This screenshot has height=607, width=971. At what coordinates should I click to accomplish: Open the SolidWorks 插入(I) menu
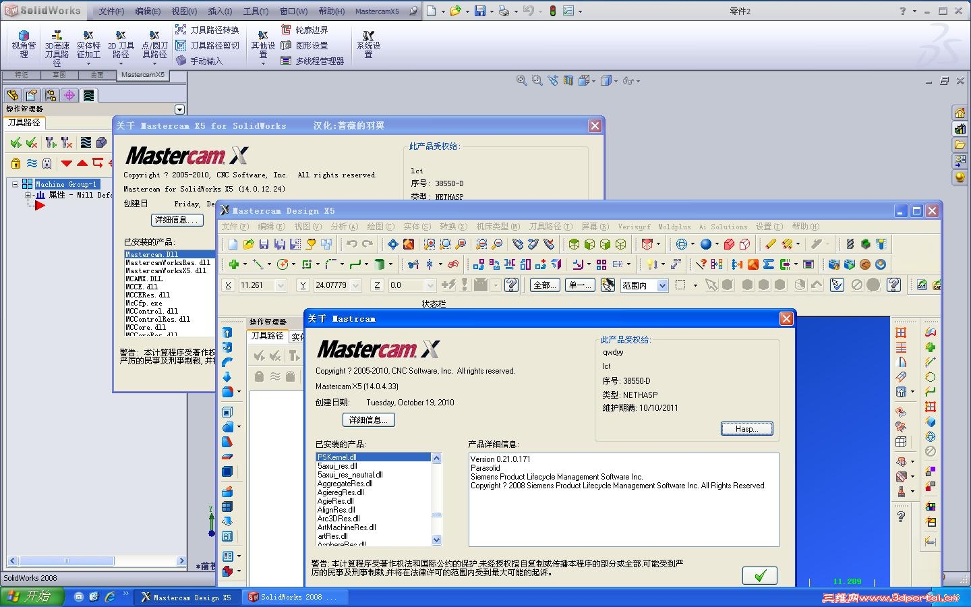220,11
